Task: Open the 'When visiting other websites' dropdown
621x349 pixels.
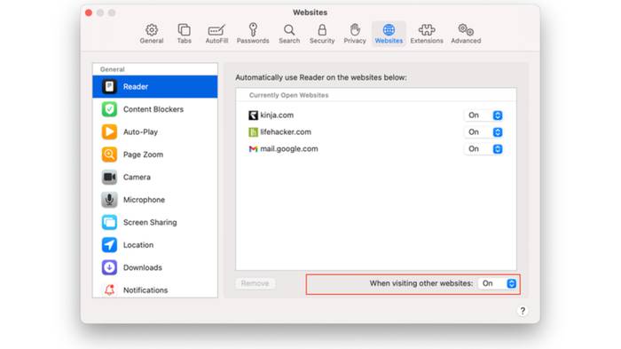Action: (498, 283)
